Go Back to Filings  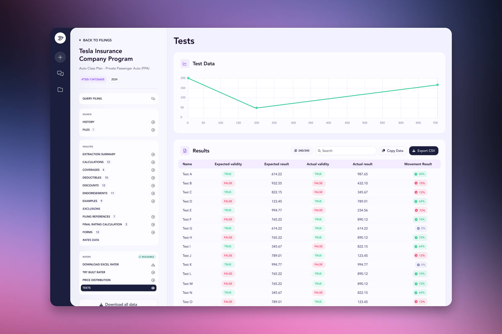click(x=95, y=40)
